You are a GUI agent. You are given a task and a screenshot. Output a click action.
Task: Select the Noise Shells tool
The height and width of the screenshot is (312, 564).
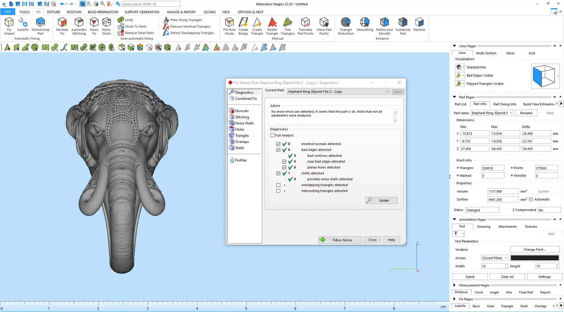click(107, 26)
